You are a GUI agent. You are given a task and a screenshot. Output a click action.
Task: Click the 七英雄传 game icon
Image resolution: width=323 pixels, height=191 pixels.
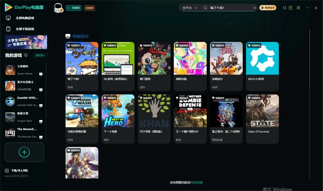[10, 70]
